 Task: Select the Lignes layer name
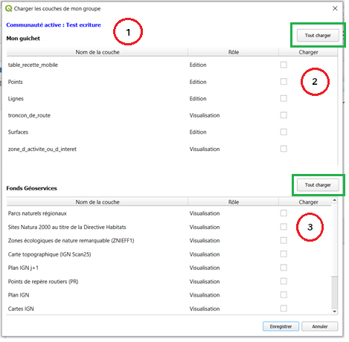[x=16, y=99]
